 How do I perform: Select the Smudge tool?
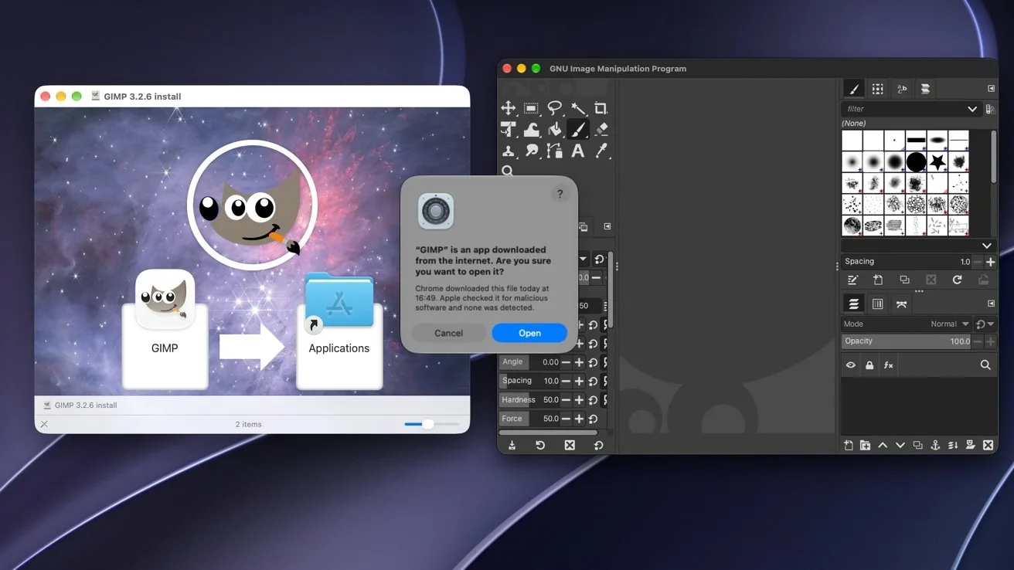[531, 151]
